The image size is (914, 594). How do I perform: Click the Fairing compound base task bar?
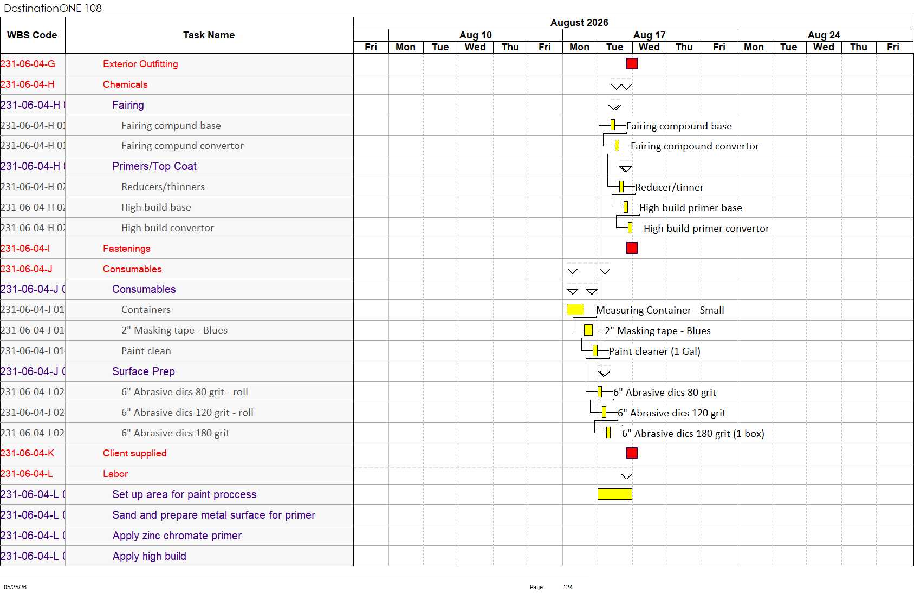[613, 125]
